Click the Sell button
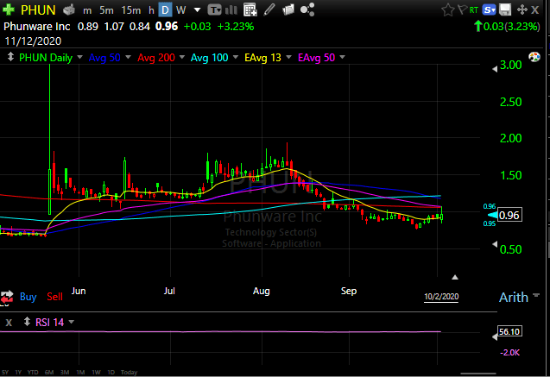Image resolution: width=550 pixels, height=377 pixels. pos(54,296)
